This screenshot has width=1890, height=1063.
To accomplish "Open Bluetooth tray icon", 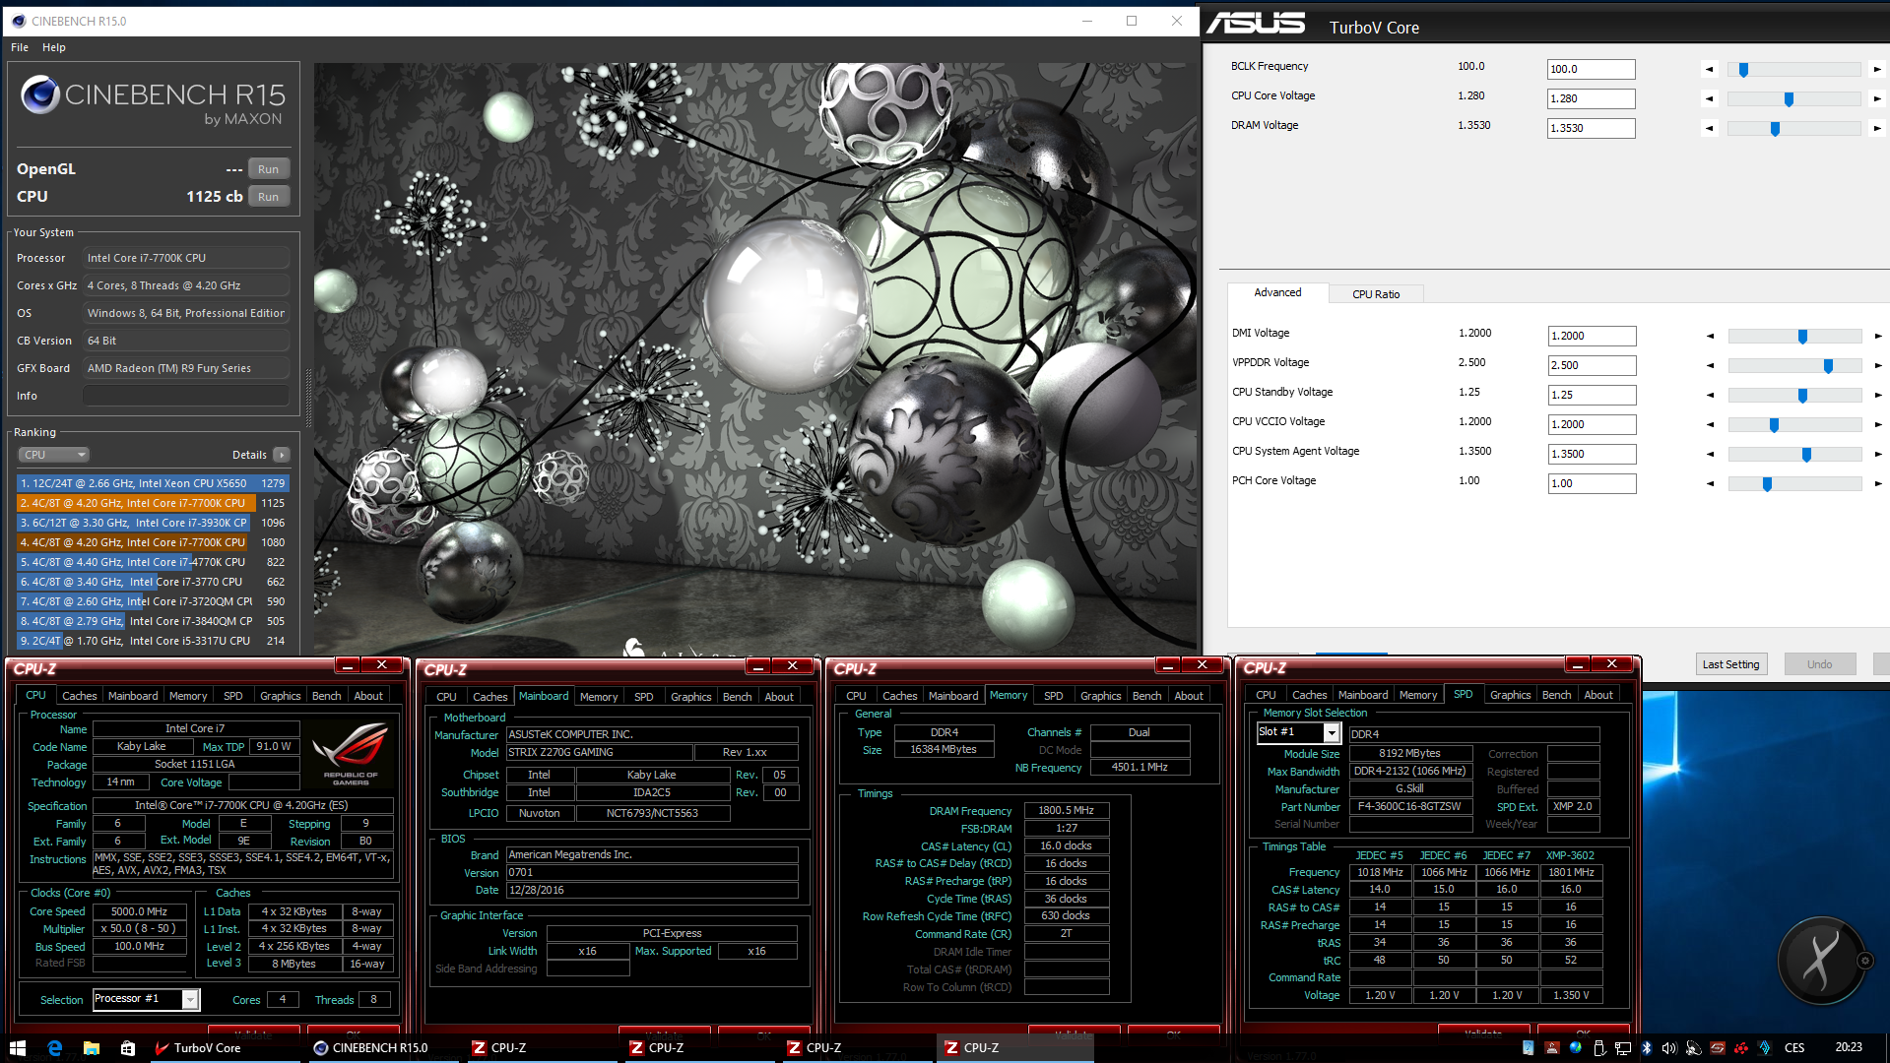I will [1646, 1048].
